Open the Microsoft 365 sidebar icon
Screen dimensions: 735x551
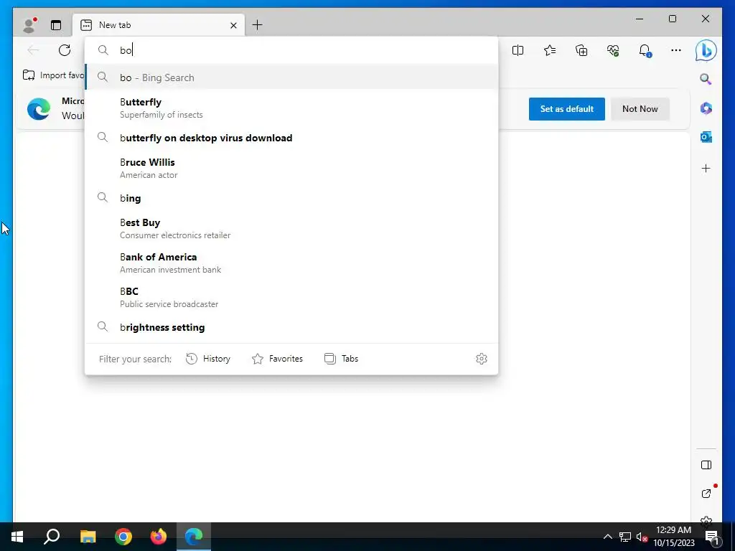tap(706, 108)
